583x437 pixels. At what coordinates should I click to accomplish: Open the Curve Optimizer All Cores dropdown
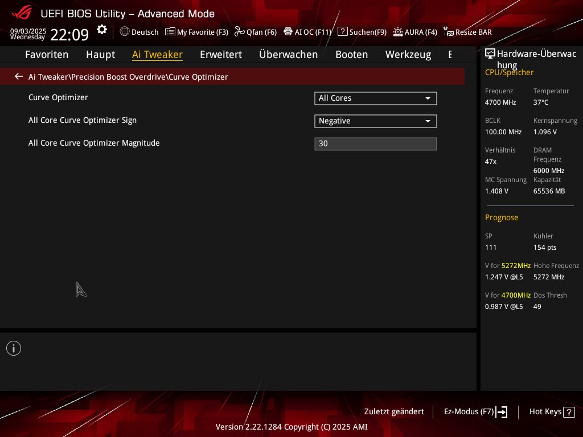click(376, 98)
